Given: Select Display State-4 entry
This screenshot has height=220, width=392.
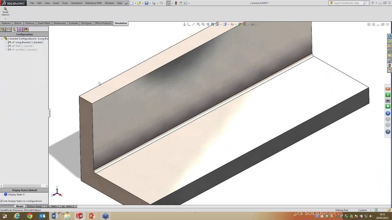Looking at the screenshot, I should pos(16,195).
